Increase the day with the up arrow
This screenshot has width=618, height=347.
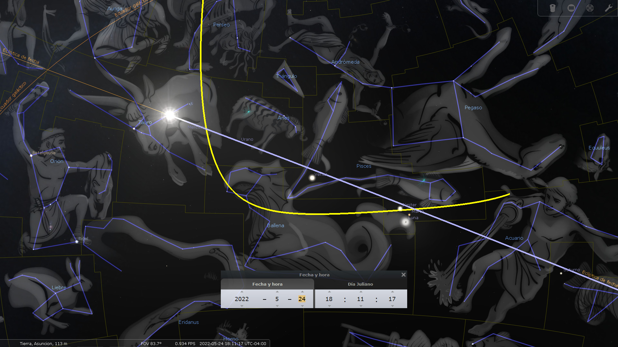[302, 292]
